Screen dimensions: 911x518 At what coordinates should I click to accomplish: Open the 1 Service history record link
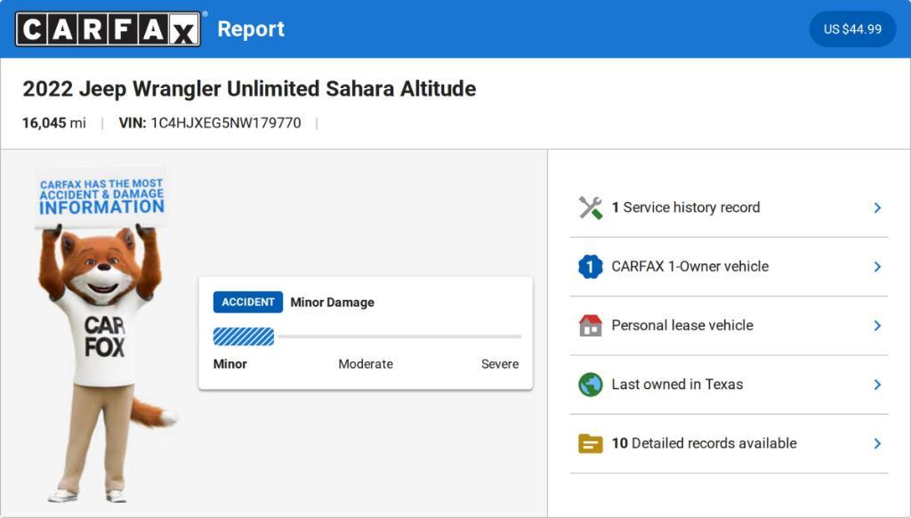686,207
